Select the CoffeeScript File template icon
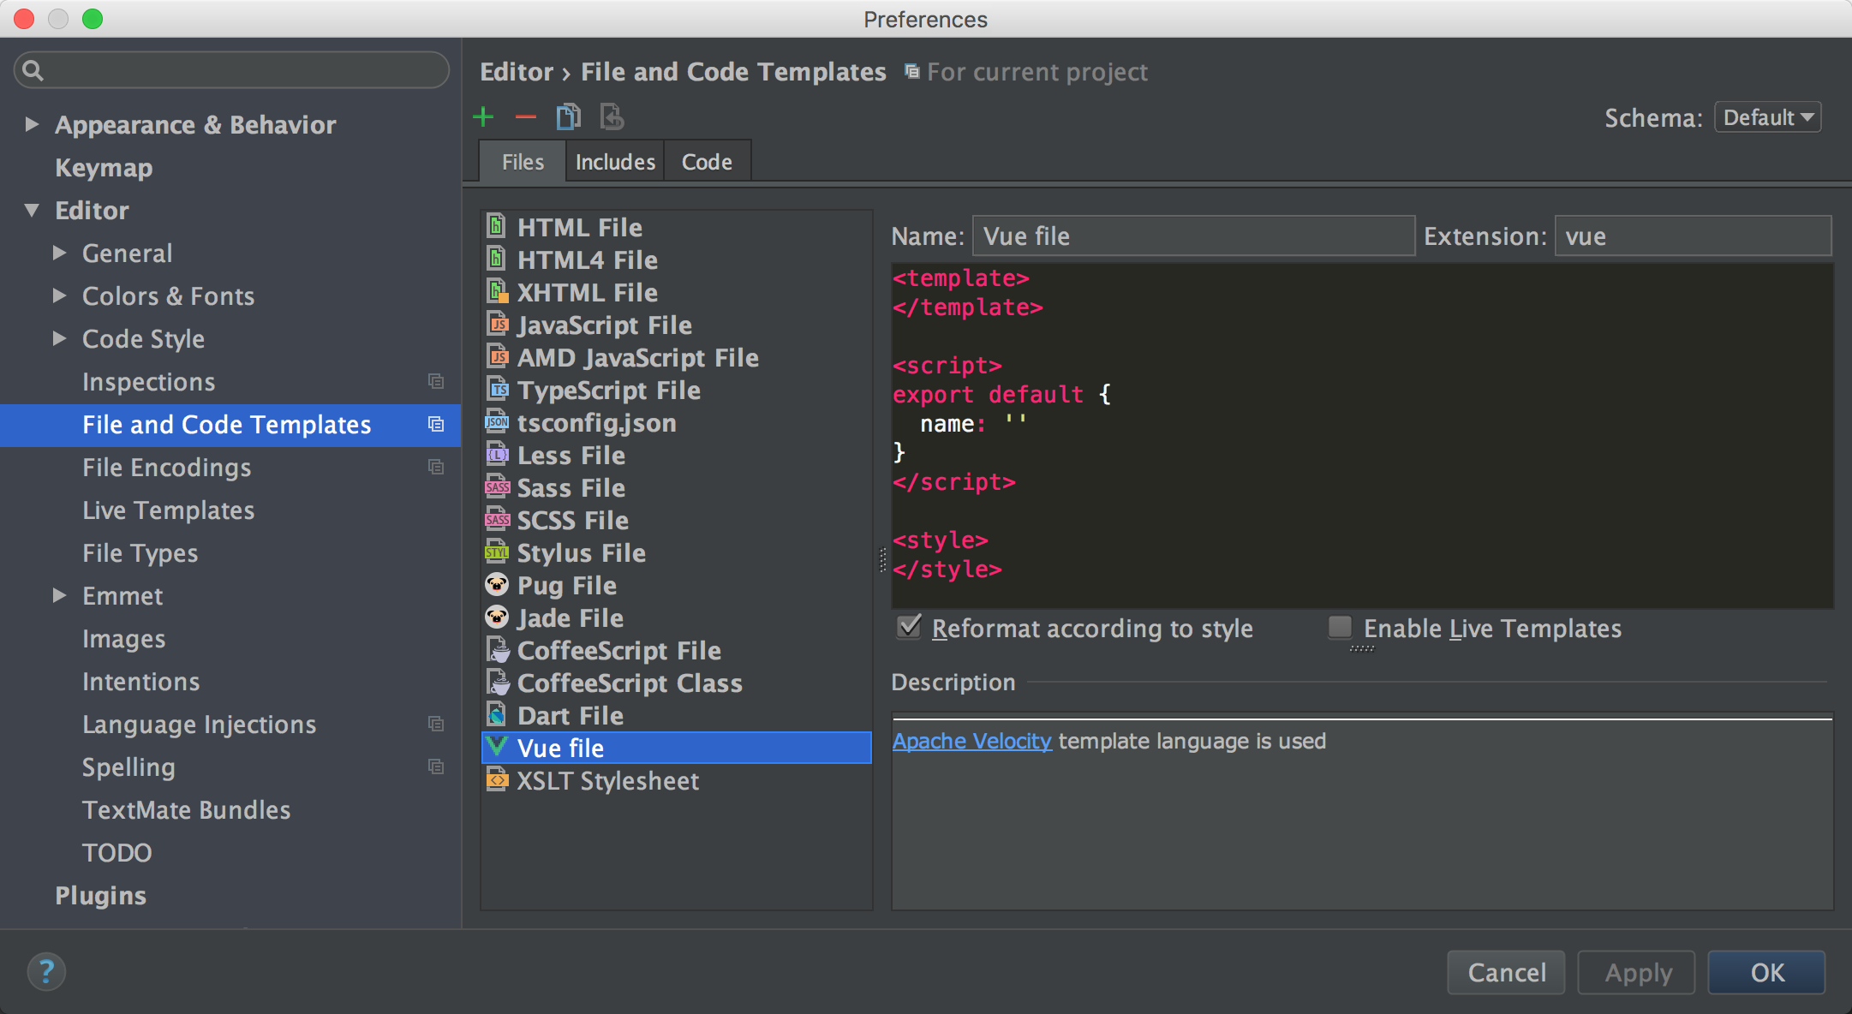 pyautogui.click(x=498, y=649)
